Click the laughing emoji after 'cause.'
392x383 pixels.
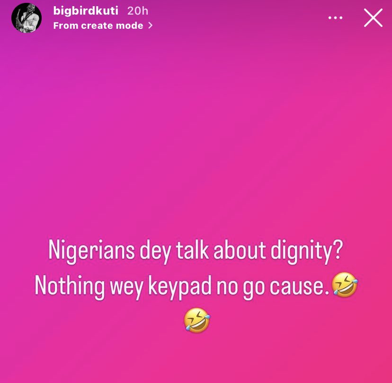coord(345,284)
